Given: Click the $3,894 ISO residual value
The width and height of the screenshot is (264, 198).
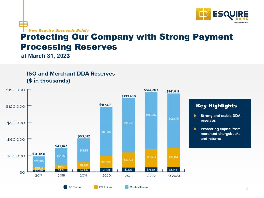Looking at the screenshot, I should point(39,168).
